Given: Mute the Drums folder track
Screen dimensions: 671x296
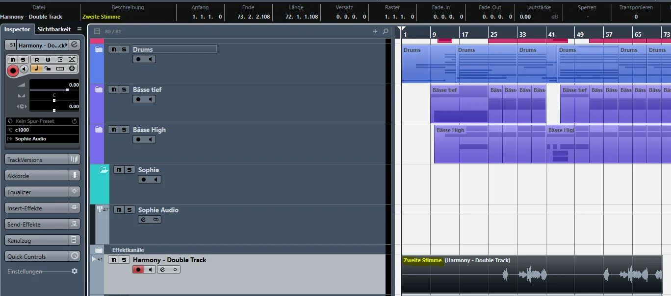Looking at the screenshot, I should [x=113, y=49].
